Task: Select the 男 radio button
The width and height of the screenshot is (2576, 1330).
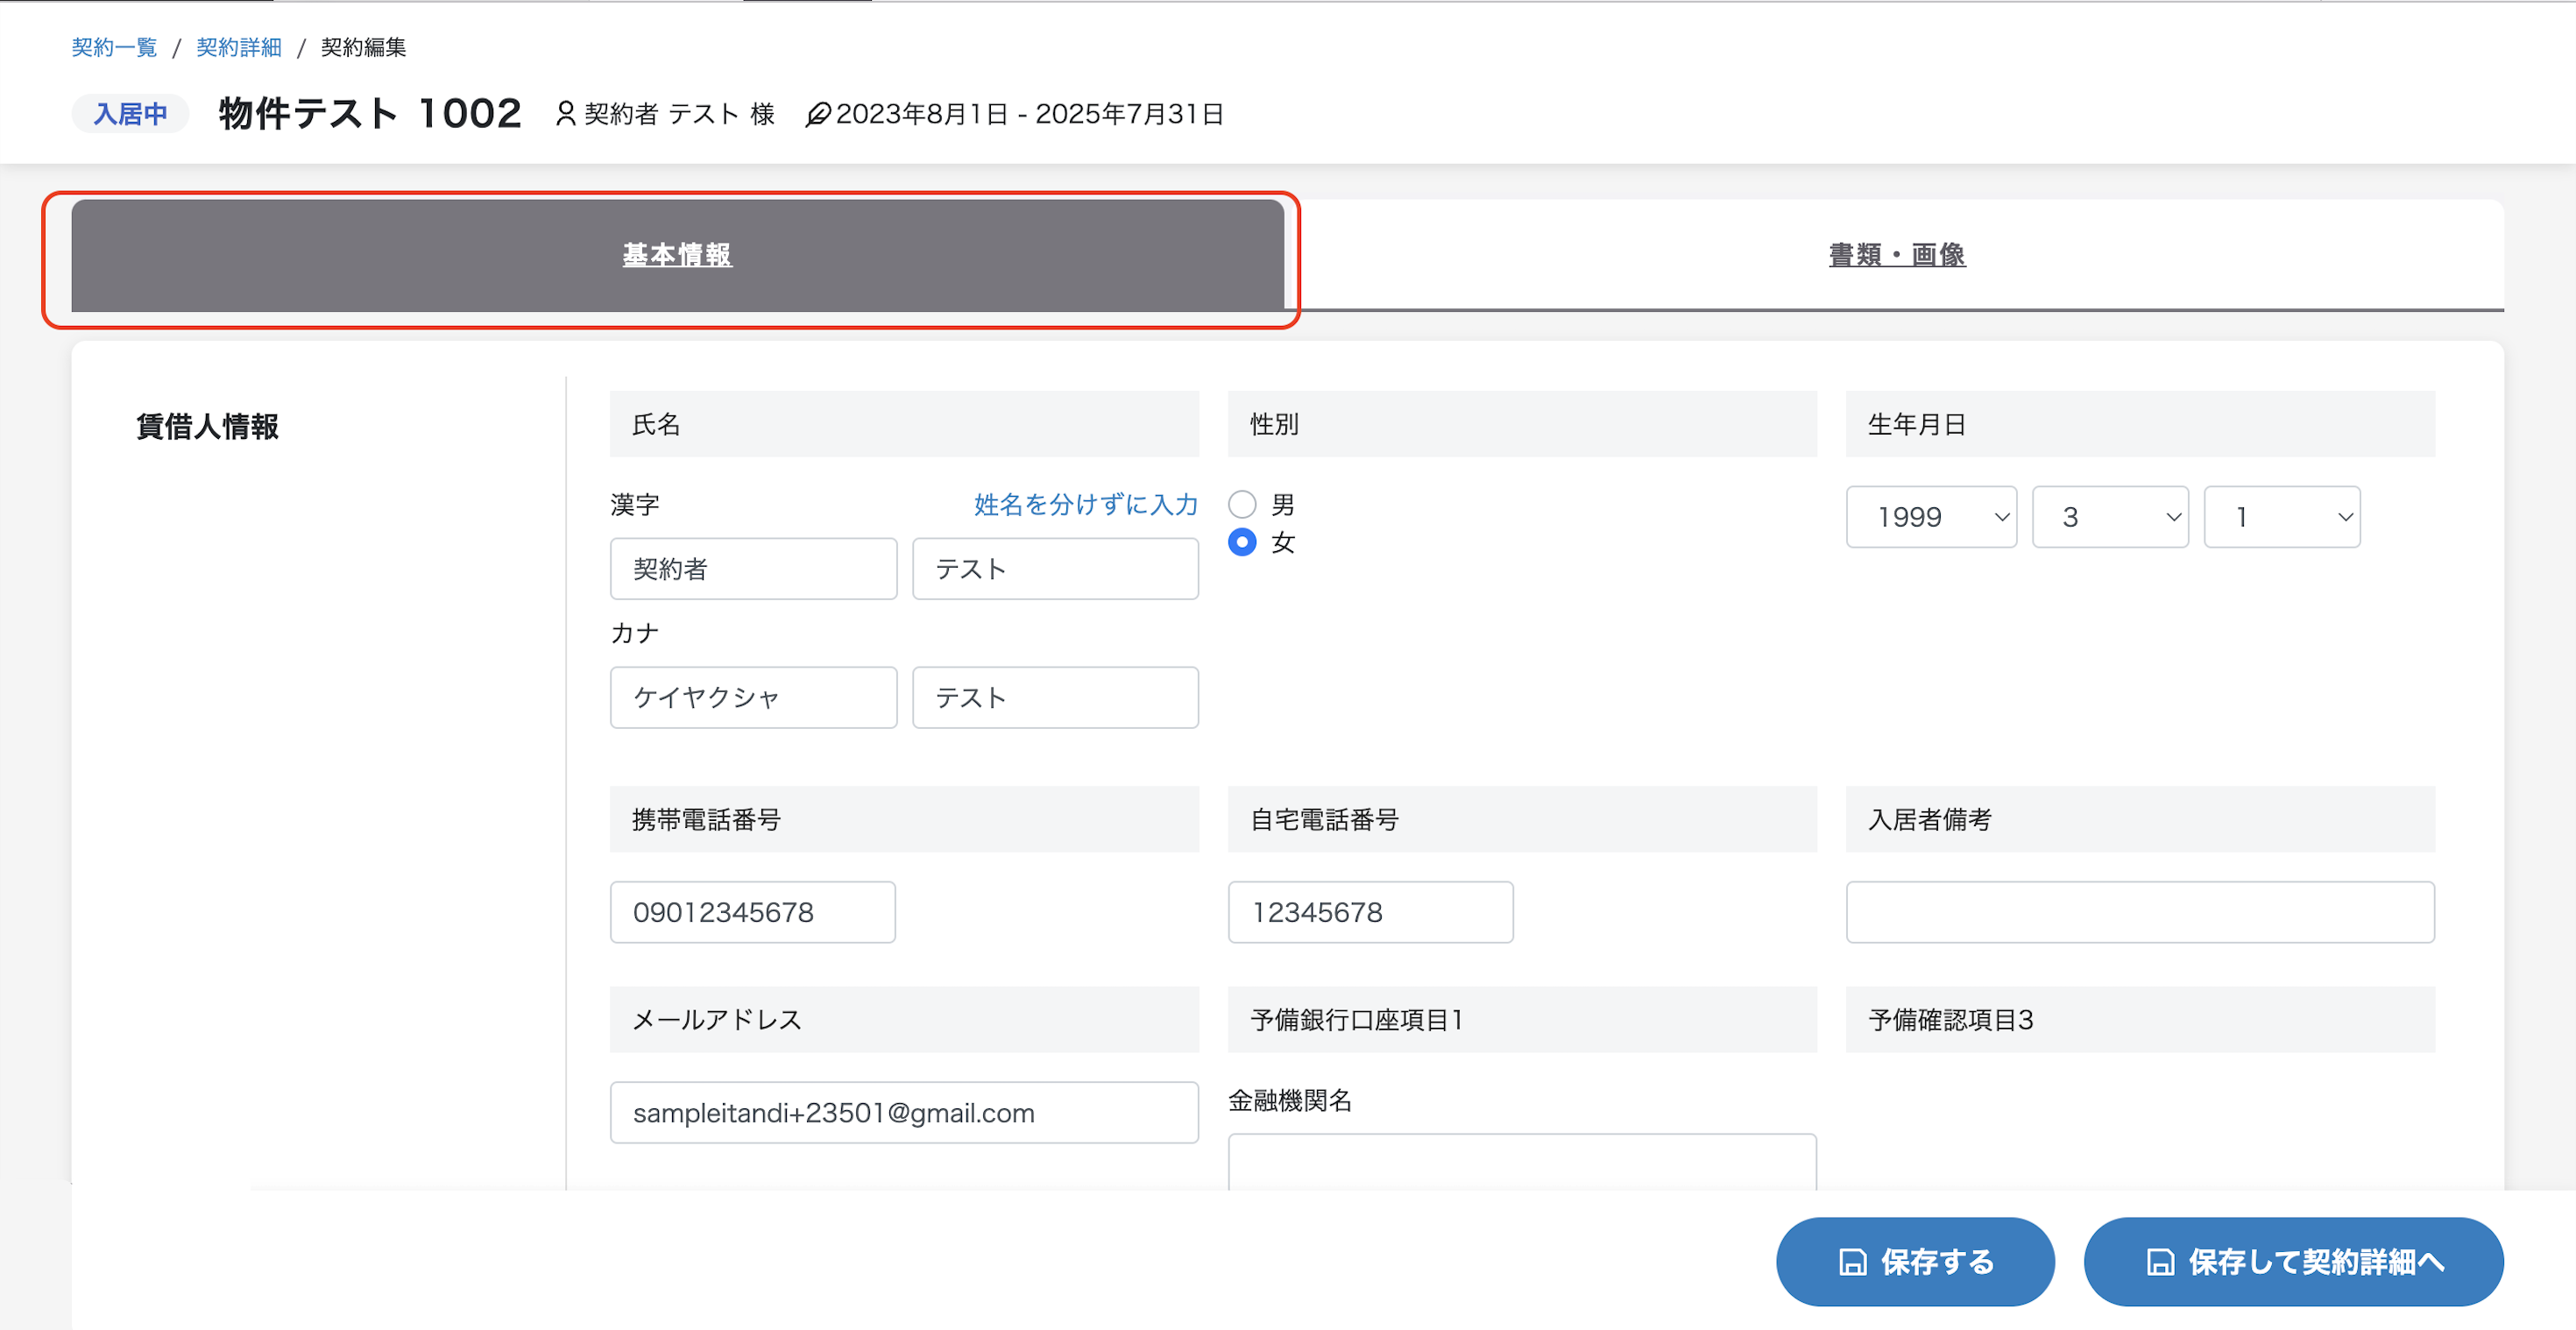Action: click(1242, 504)
